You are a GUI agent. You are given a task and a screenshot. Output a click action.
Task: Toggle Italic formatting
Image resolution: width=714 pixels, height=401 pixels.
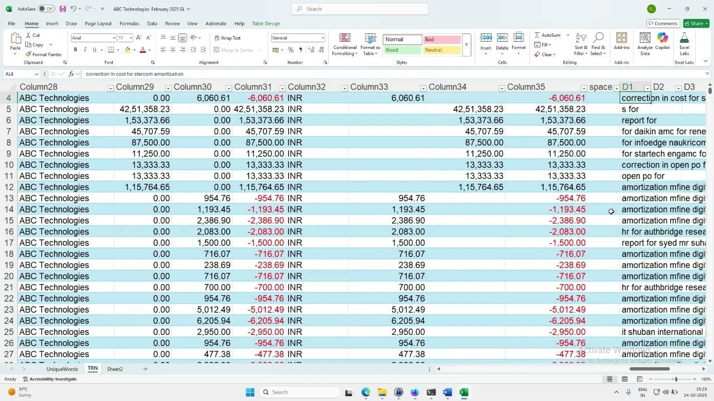tap(85, 50)
